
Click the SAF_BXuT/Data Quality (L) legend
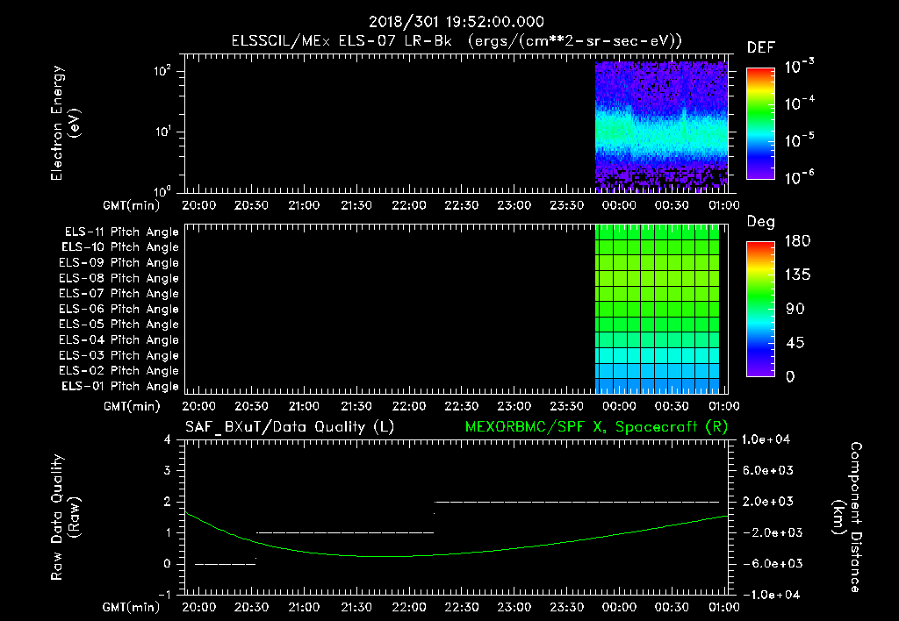[x=290, y=427]
